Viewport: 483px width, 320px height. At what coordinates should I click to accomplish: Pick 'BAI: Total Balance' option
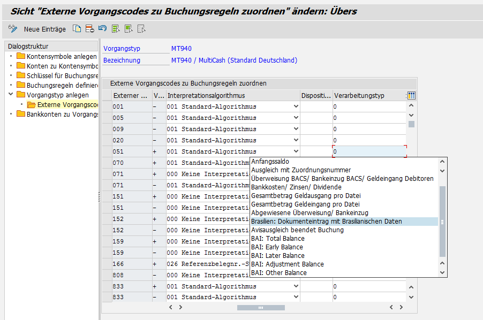(277, 239)
